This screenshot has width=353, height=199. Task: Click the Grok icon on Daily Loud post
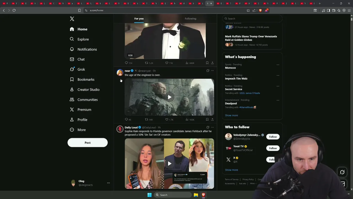[x=208, y=127]
